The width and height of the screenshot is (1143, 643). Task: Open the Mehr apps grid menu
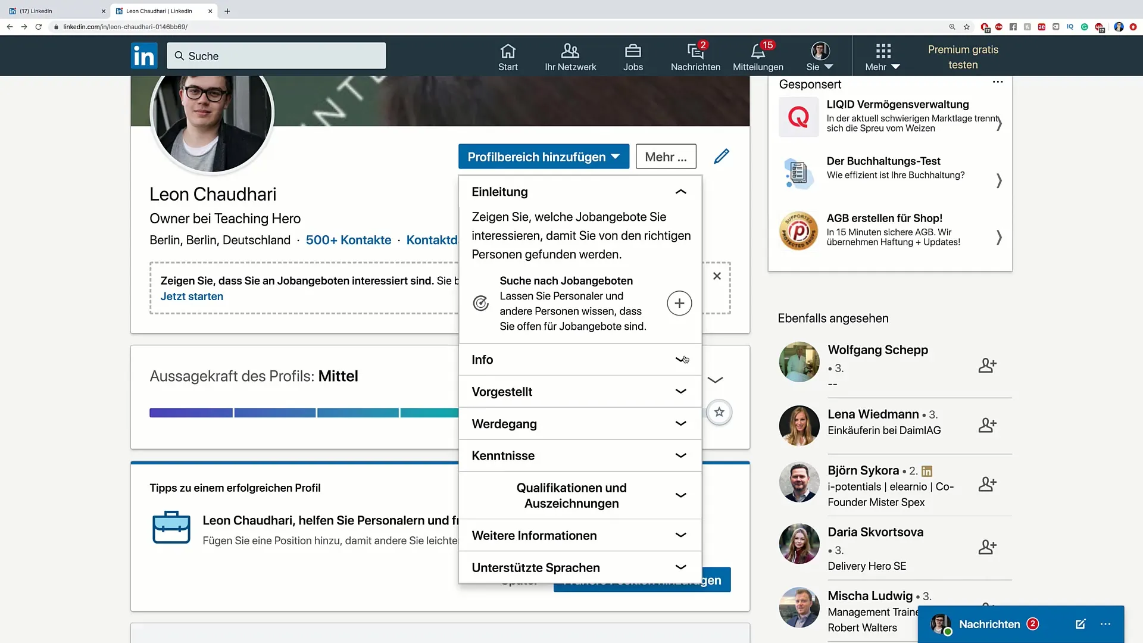(x=883, y=57)
